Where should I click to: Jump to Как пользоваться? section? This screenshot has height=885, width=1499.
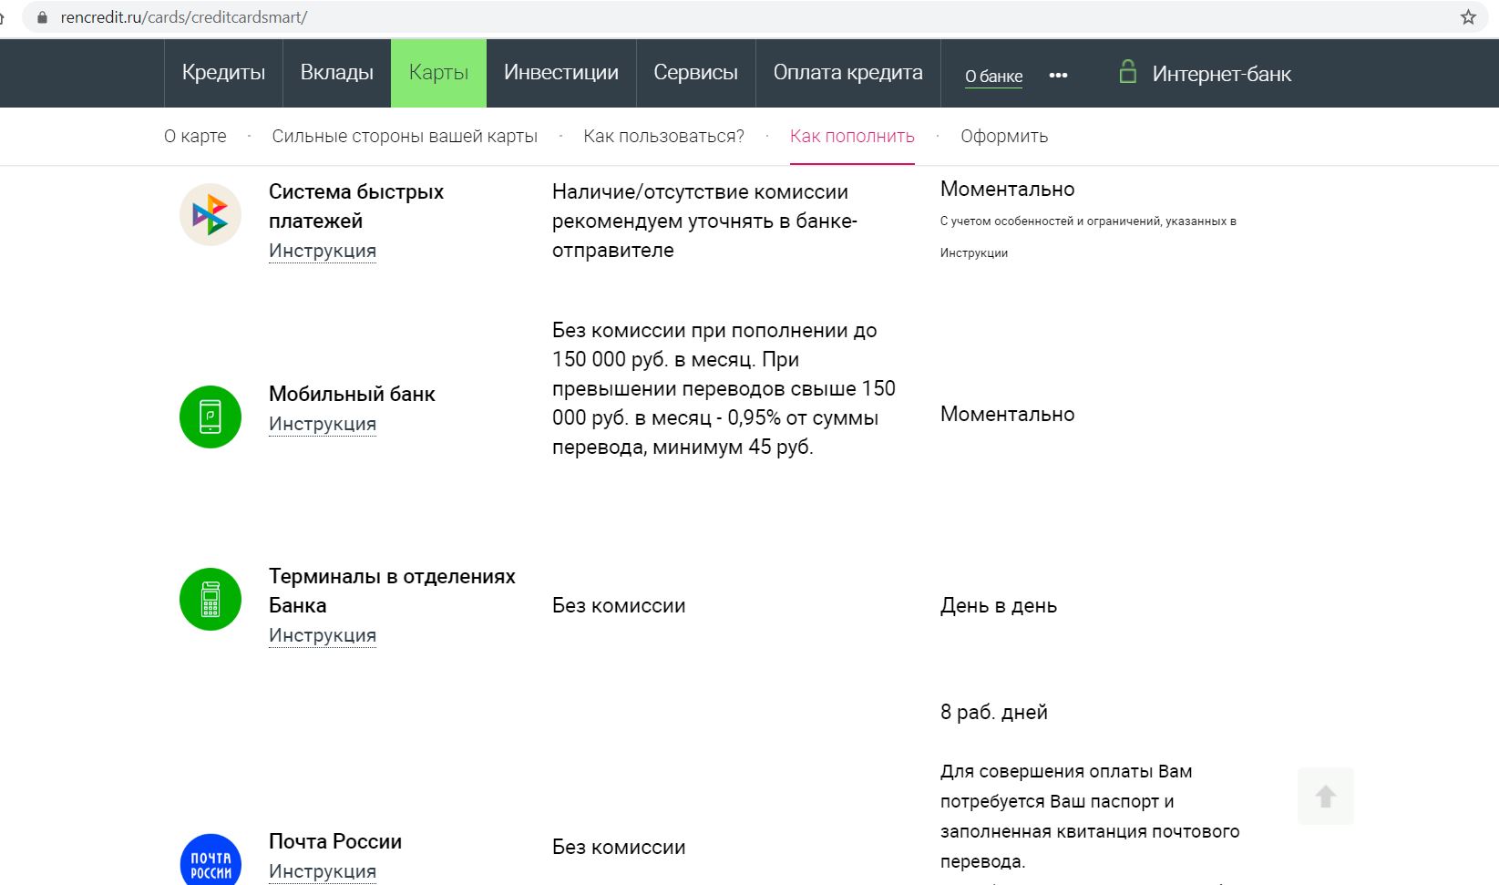click(x=663, y=136)
